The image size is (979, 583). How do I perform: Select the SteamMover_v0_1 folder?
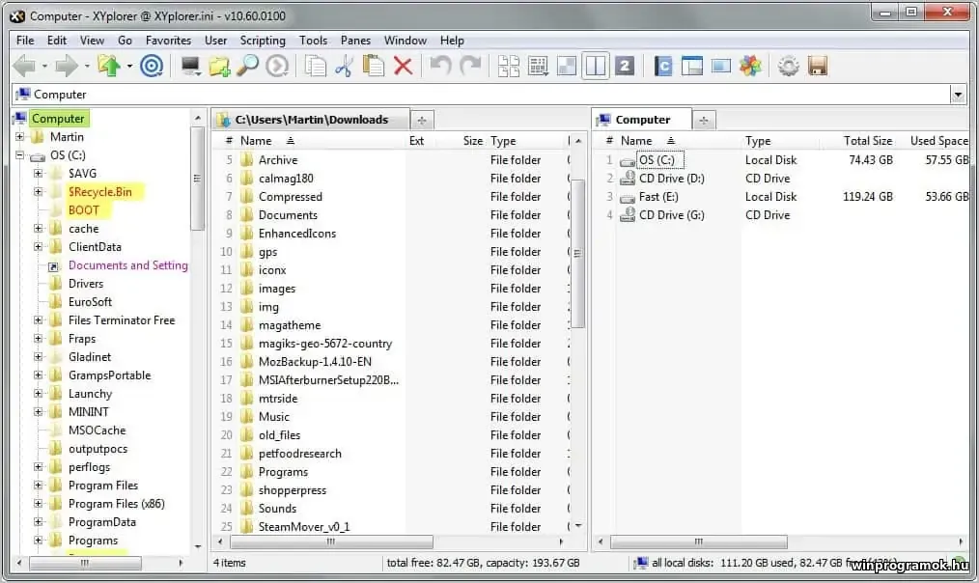tap(304, 527)
